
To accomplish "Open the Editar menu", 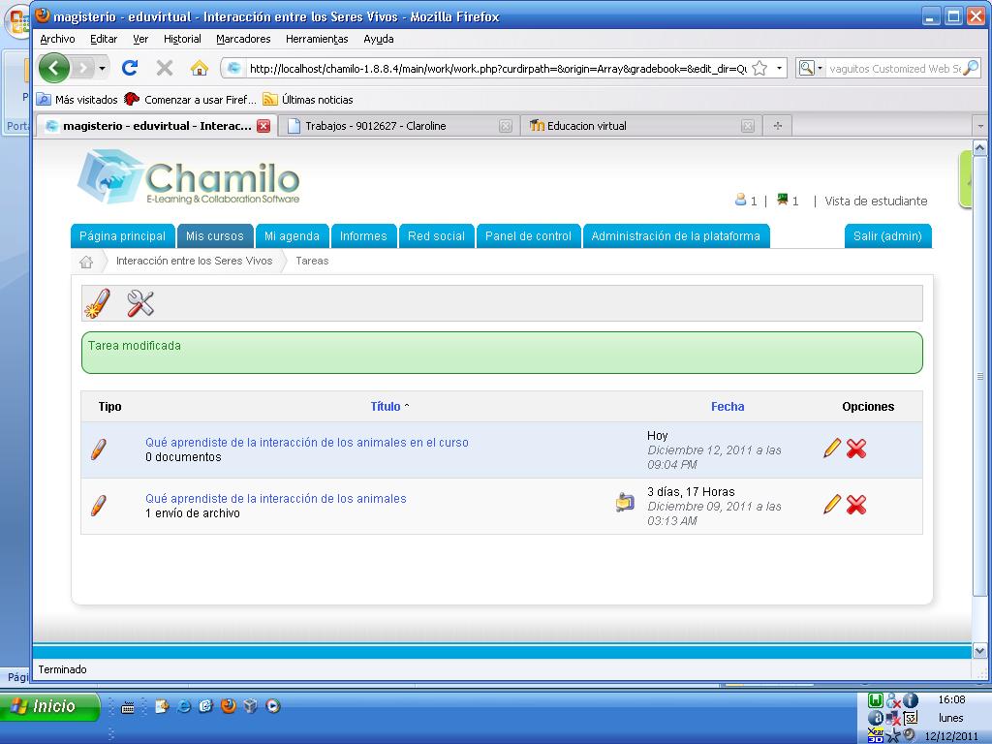I will click(104, 39).
